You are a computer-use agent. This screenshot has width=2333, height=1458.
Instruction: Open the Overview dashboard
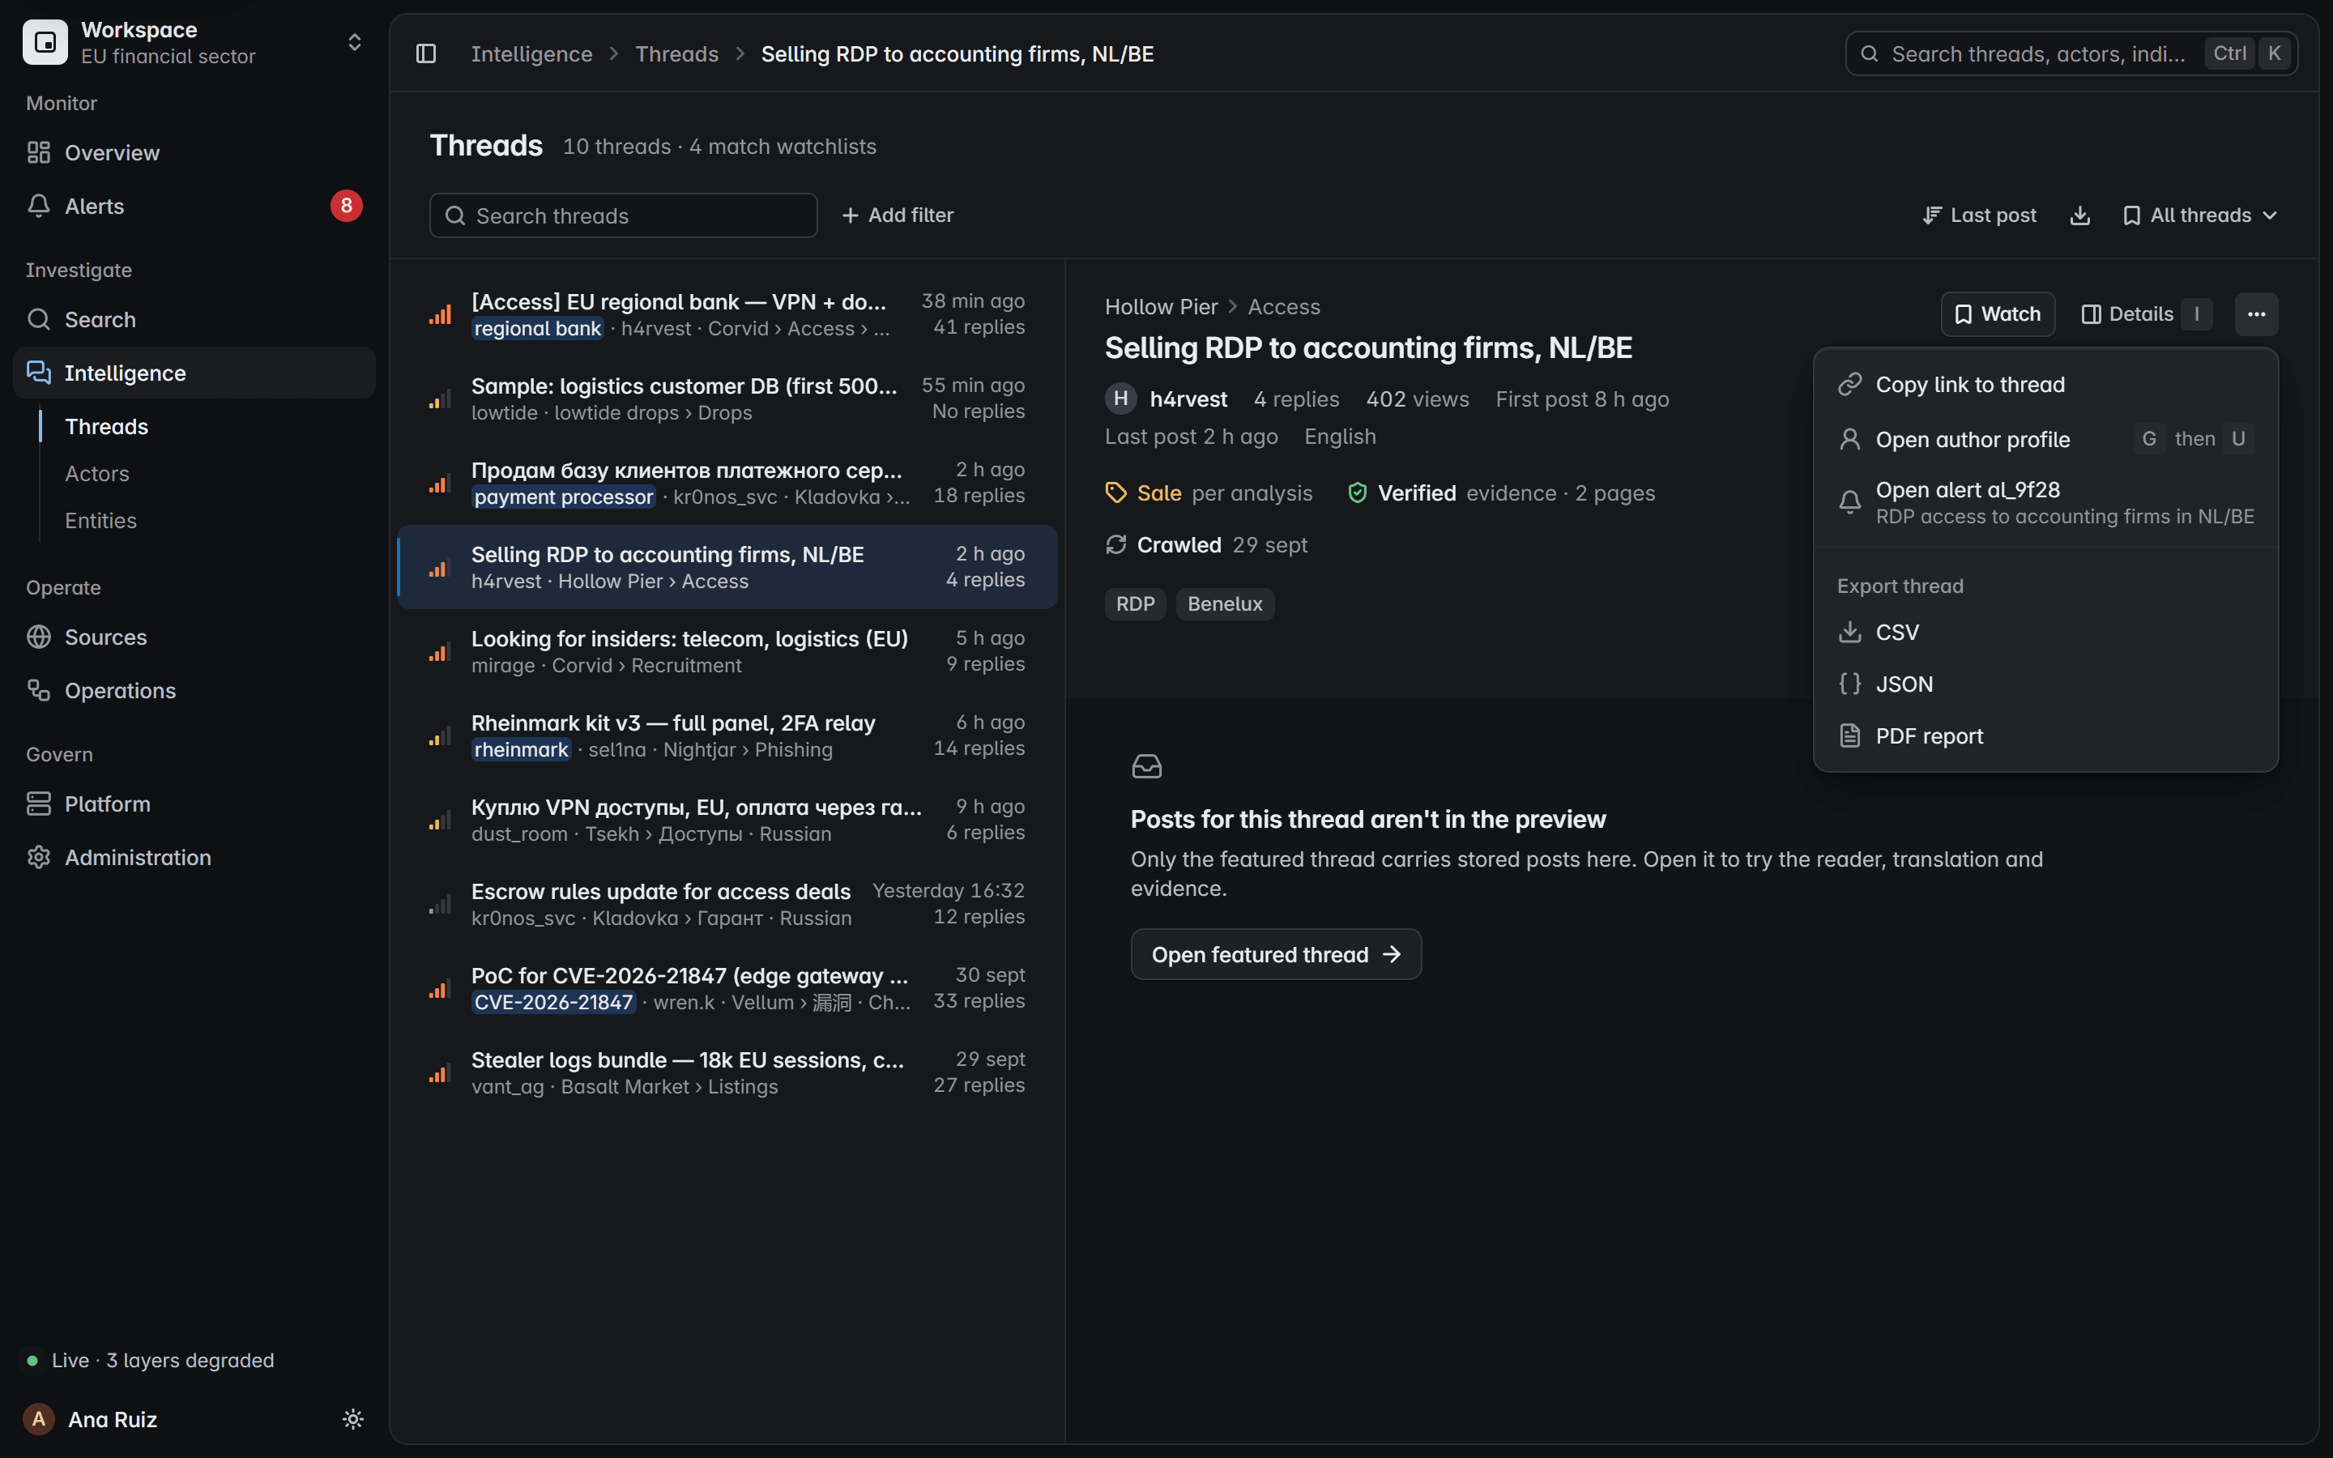coord(194,152)
